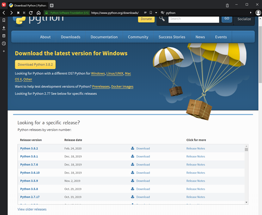Open the History side panel
The height and width of the screenshot is (215, 262).
[4, 43]
